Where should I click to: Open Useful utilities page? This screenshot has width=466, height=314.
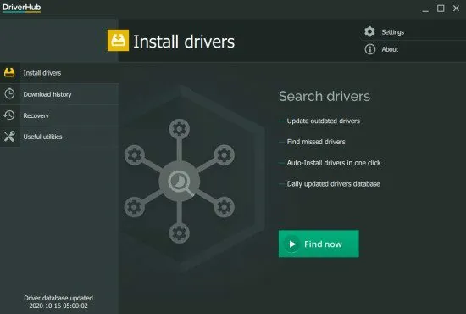pyautogui.click(x=59, y=137)
